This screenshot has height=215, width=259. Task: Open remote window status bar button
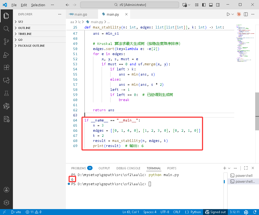(x=4, y=212)
